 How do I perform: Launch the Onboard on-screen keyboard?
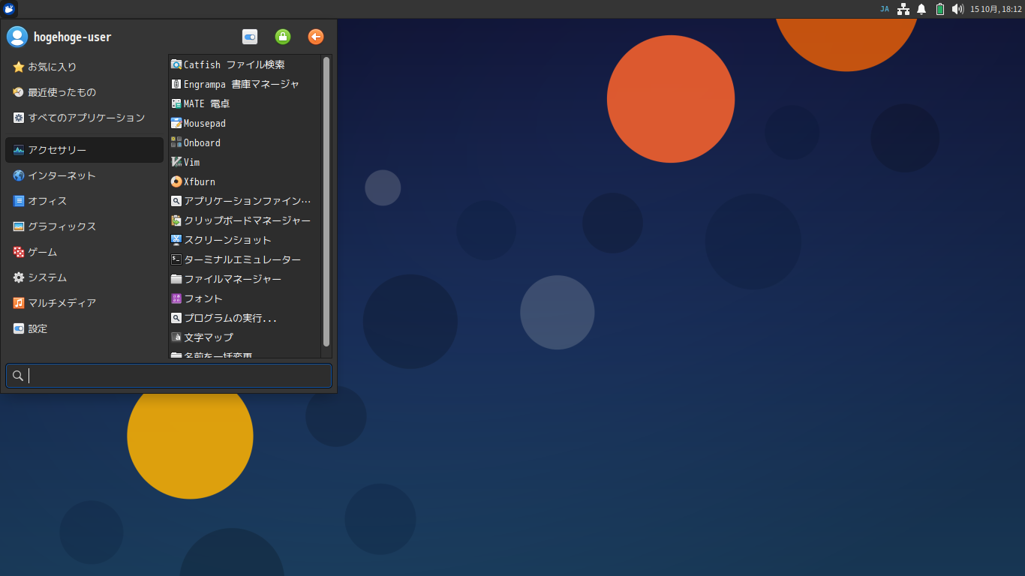click(x=201, y=142)
